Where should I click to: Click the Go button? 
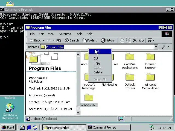(x=165, y=47)
